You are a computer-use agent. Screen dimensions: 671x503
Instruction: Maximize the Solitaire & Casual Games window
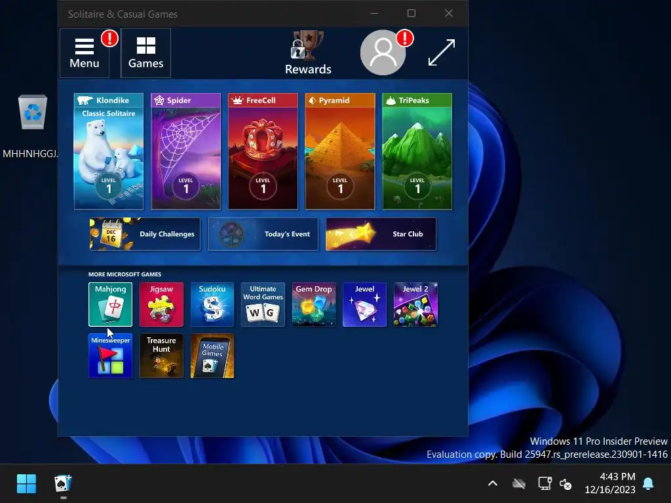412,13
